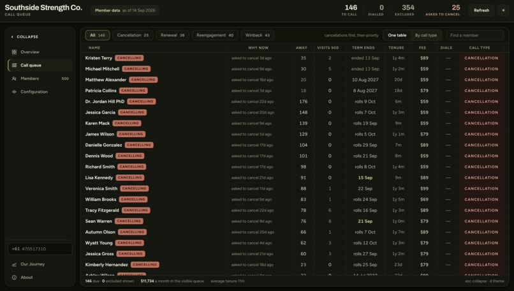Click the Member data as of 14 Sep 2026 badge
The width and height of the screenshot is (514, 291).
[x=125, y=10]
